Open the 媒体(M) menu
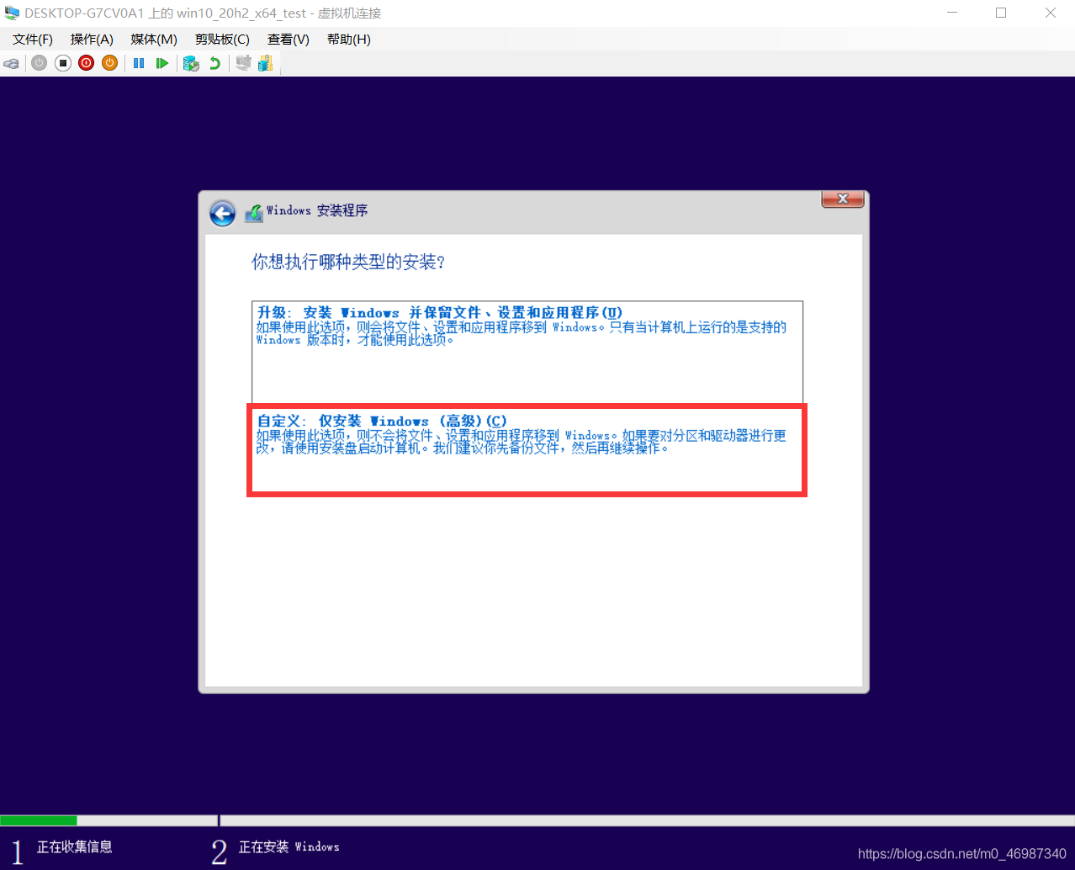The image size is (1075, 870). [x=154, y=40]
